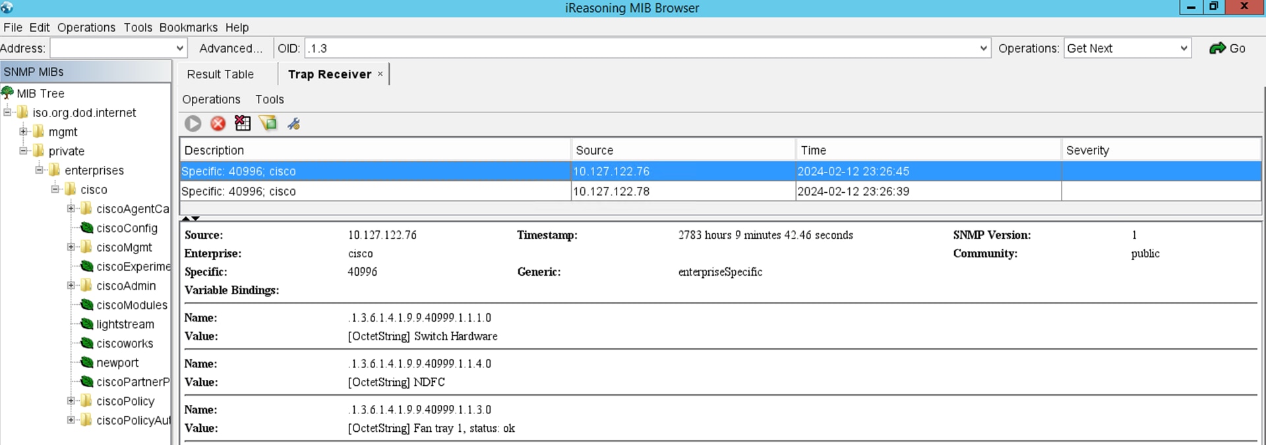Select the enterprises folder label

[x=94, y=170]
